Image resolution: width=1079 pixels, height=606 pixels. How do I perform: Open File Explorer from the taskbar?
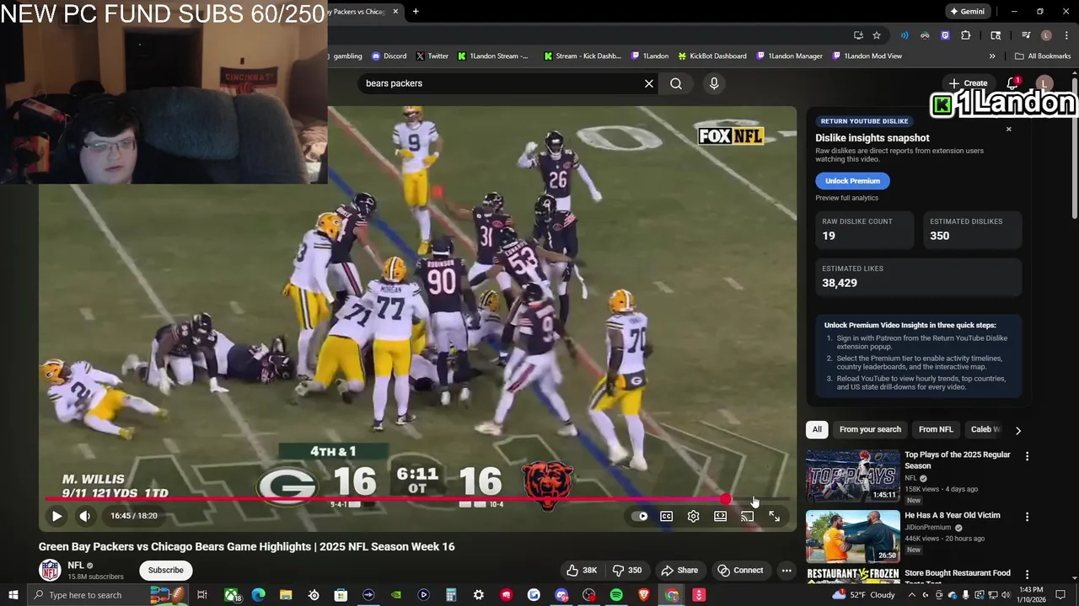pyautogui.click(x=286, y=595)
